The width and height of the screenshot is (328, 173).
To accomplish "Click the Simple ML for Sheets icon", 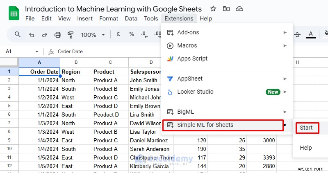I will (170, 125).
